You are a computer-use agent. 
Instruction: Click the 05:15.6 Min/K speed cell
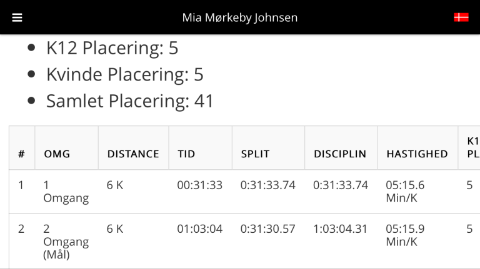pyautogui.click(x=405, y=192)
